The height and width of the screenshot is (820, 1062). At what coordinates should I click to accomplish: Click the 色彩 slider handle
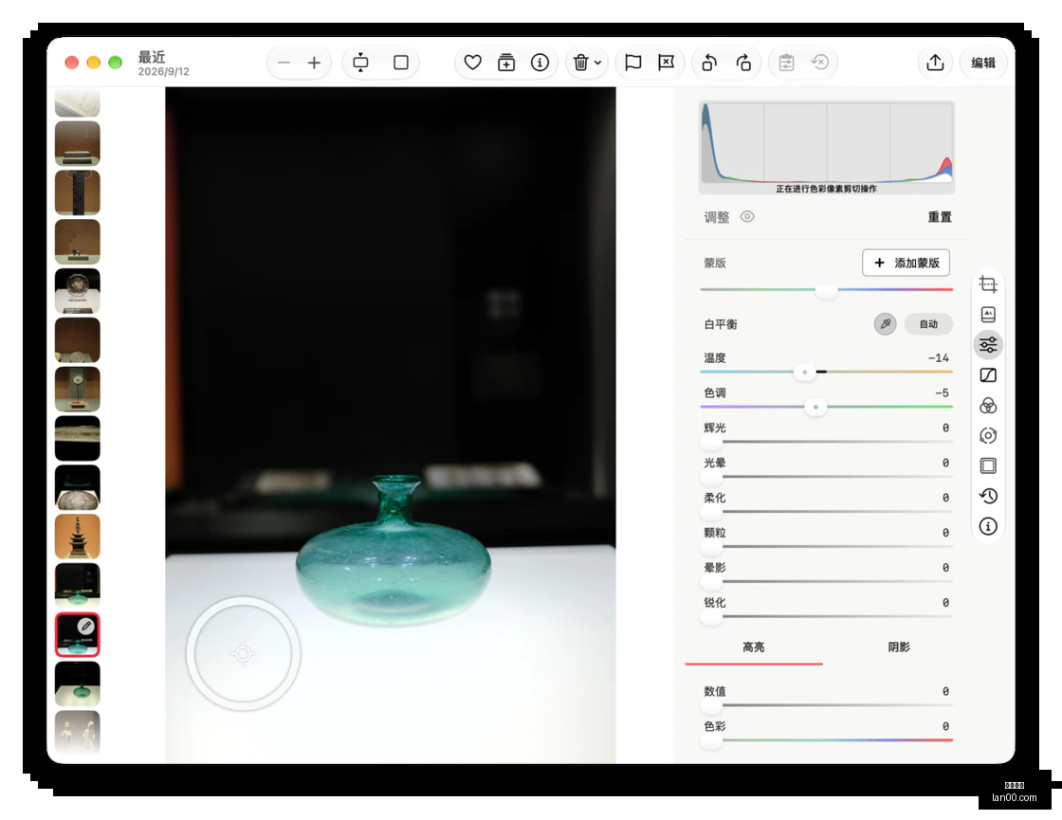click(x=711, y=740)
